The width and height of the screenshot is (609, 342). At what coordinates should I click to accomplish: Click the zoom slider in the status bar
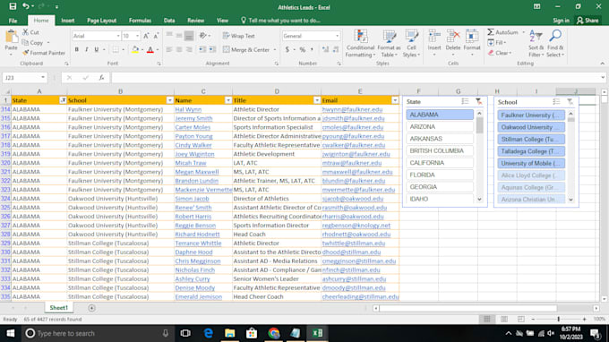click(x=559, y=319)
